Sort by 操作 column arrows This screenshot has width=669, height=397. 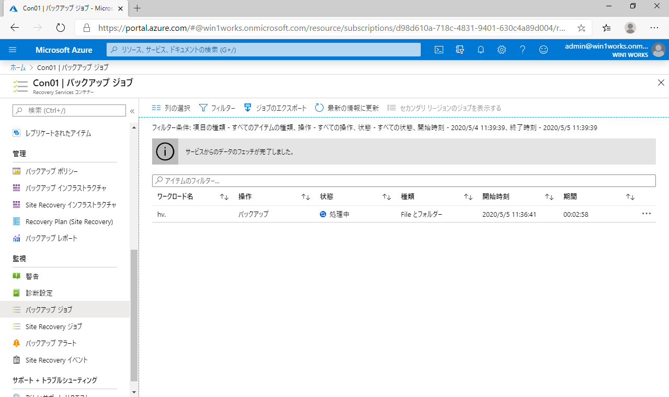[x=306, y=197]
